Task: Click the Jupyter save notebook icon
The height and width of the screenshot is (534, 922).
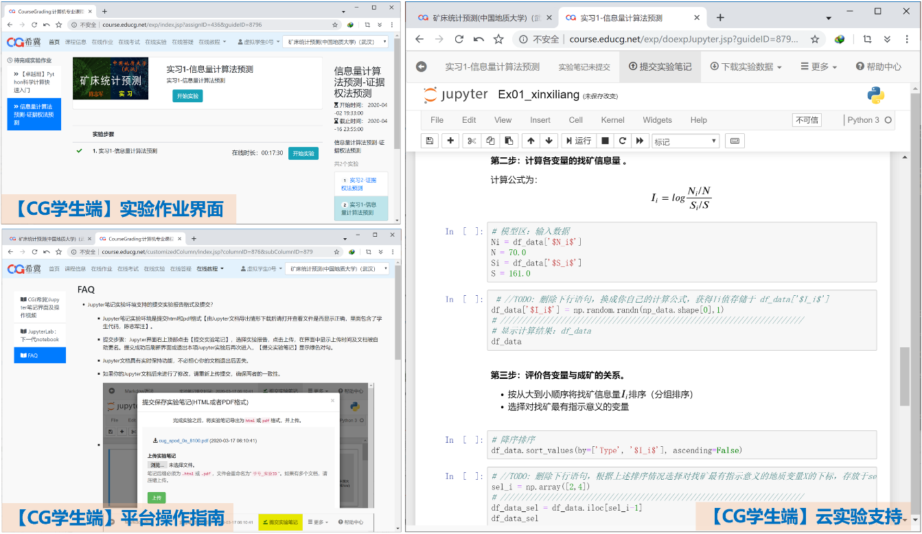Action: (x=430, y=141)
